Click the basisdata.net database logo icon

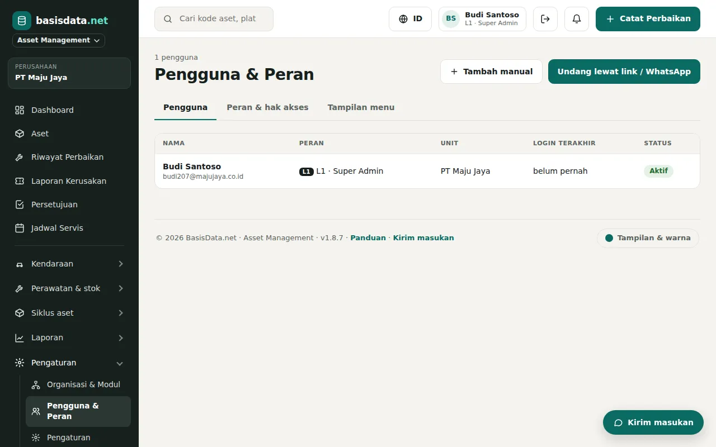22,21
